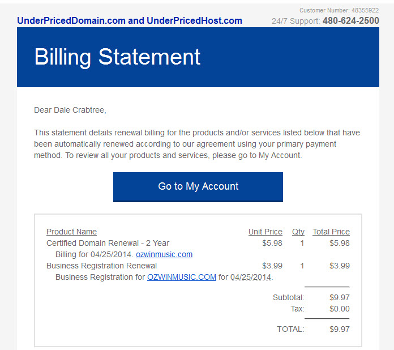This screenshot has width=394, height=350.
Task: Click the Dear Dale Crabtree greeting
Action: click(x=70, y=110)
